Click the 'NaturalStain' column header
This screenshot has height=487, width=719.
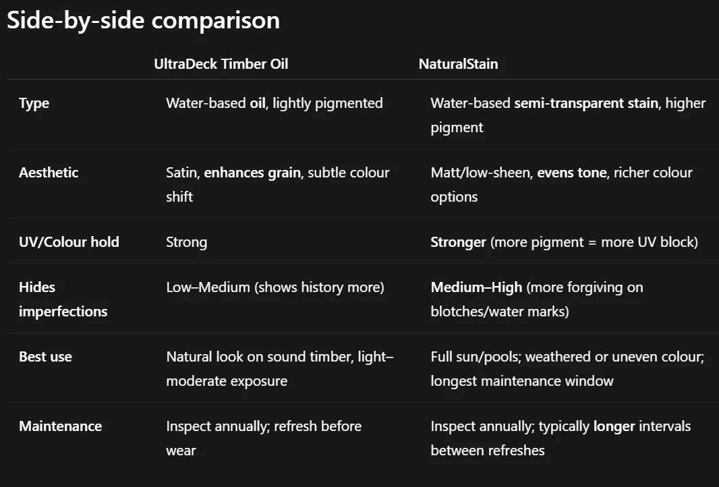pyautogui.click(x=458, y=64)
